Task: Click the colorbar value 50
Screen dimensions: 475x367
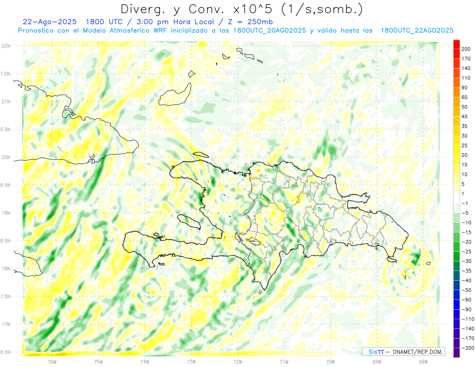Action: (465, 106)
